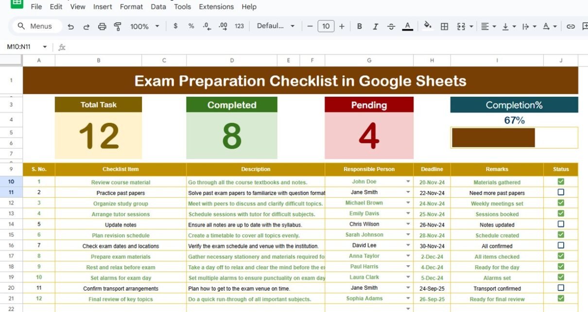588x312 pixels.
Task: Click the Text wrapping icon
Action: (x=525, y=26)
